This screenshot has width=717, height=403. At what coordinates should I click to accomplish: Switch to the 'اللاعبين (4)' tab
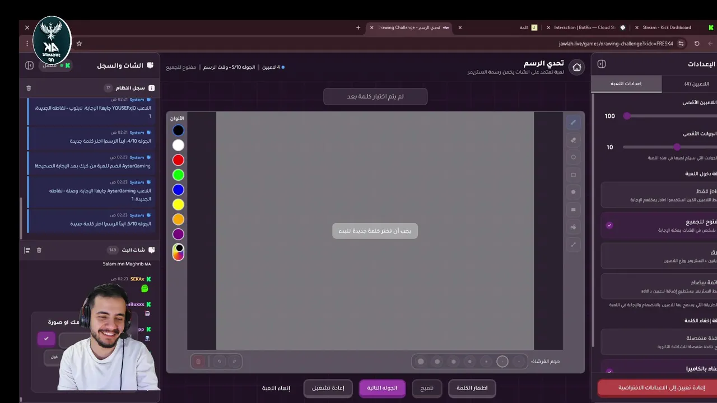(690, 83)
